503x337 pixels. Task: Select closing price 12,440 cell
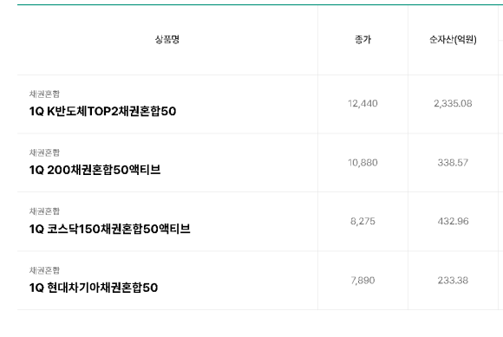pos(363,103)
